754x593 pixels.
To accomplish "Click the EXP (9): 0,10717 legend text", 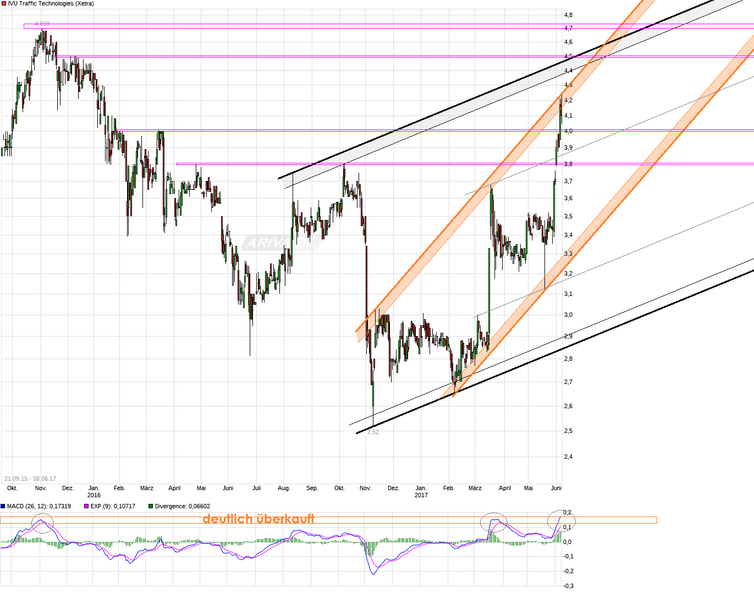I will [113, 506].
